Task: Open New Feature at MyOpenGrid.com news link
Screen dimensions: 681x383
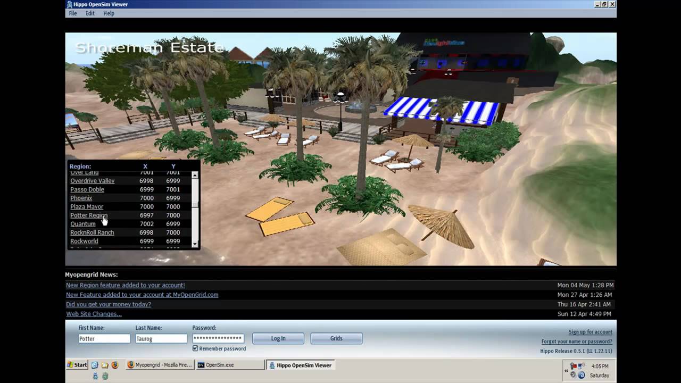Action: tap(142, 295)
